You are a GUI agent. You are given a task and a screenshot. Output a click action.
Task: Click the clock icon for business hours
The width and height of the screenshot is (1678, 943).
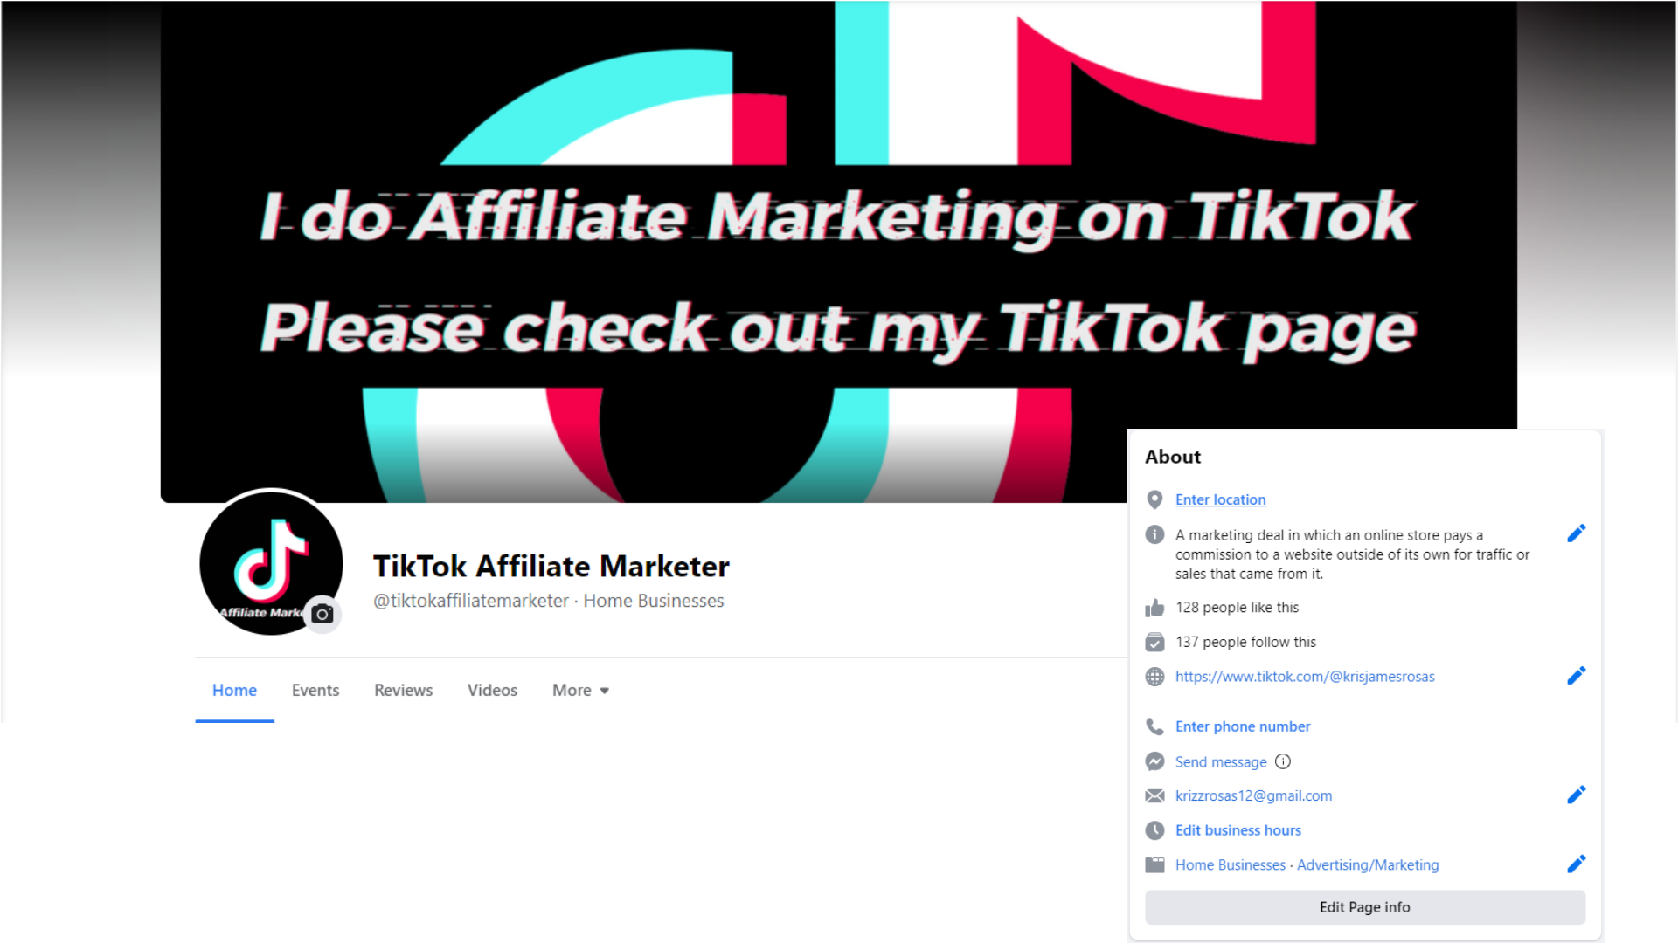[x=1154, y=830]
